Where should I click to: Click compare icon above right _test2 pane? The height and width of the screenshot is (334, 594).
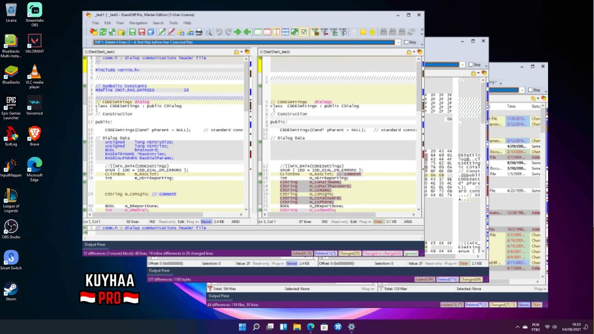(x=420, y=52)
